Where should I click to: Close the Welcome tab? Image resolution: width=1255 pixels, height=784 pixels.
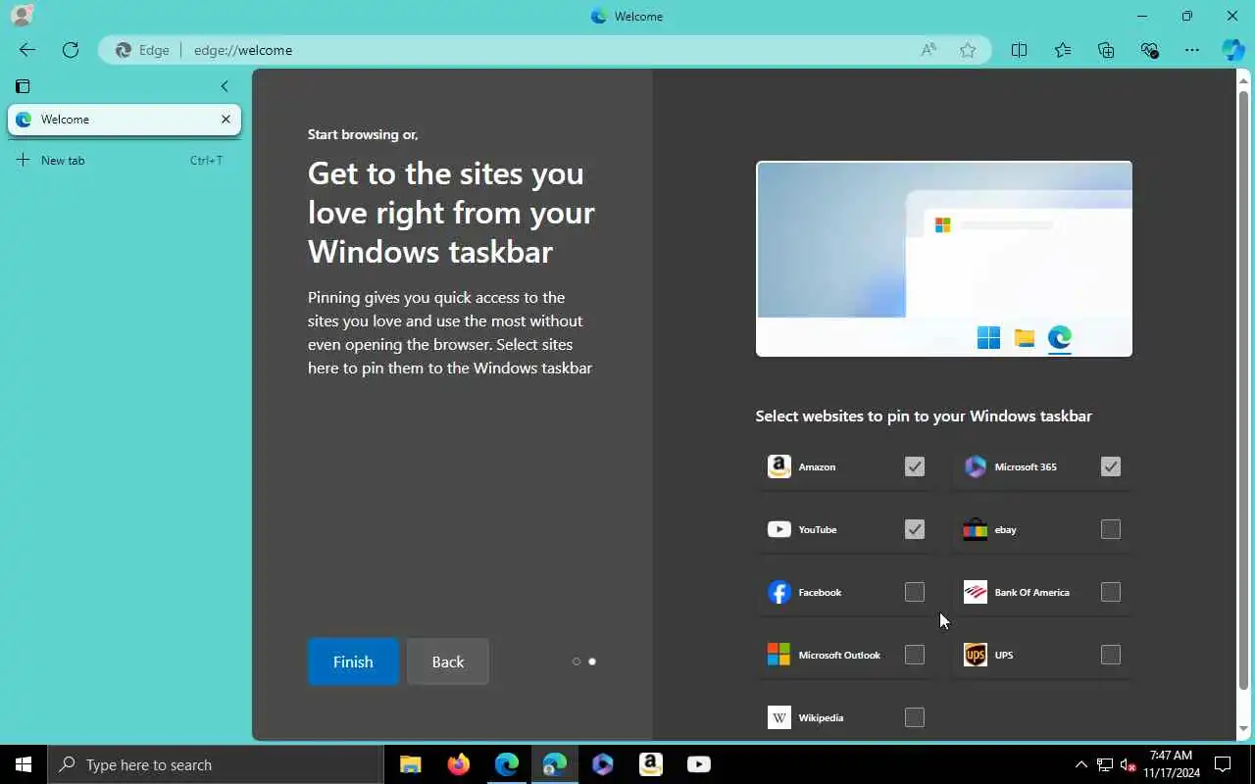(x=226, y=119)
